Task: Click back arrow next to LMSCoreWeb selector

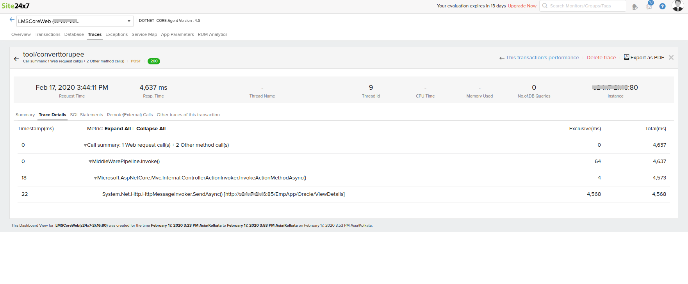Action: click(12, 20)
